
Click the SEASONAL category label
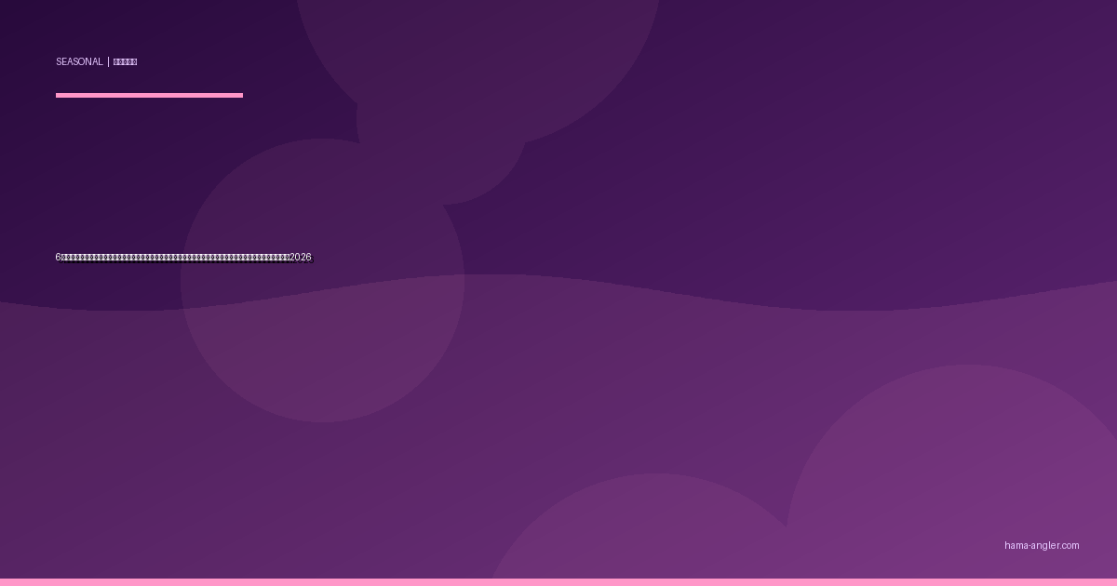click(79, 62)
